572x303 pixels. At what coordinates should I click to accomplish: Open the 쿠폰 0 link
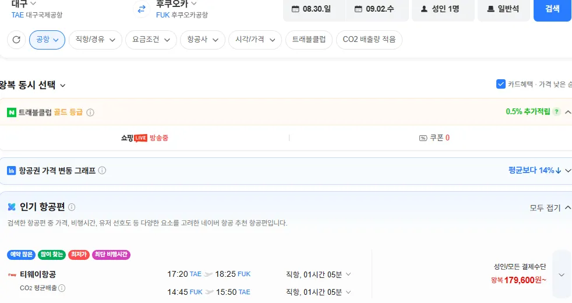coord(435,138)
